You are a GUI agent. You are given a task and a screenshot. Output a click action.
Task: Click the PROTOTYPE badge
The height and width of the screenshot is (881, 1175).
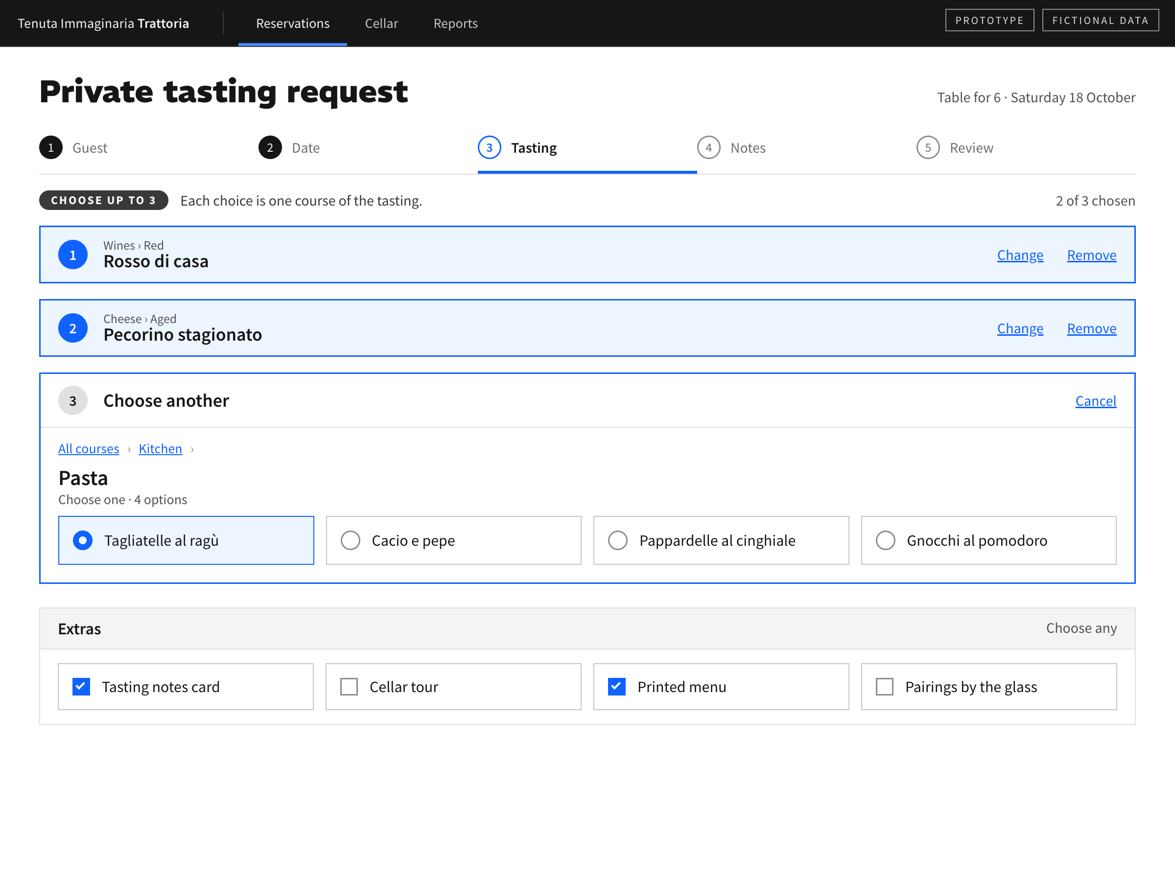coord(989,20)
